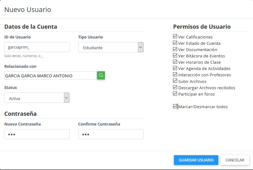Expand the Status dropdown showing Activa
The width and height of the screenshot is (253, 170).
coord(37,98)
